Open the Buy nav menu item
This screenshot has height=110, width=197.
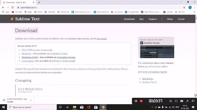pyautogui.click(x=142, y=19)
